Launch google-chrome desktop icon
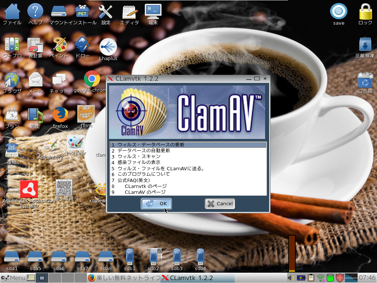This screenshot has height=283, width=377. [x=92, y=78]
